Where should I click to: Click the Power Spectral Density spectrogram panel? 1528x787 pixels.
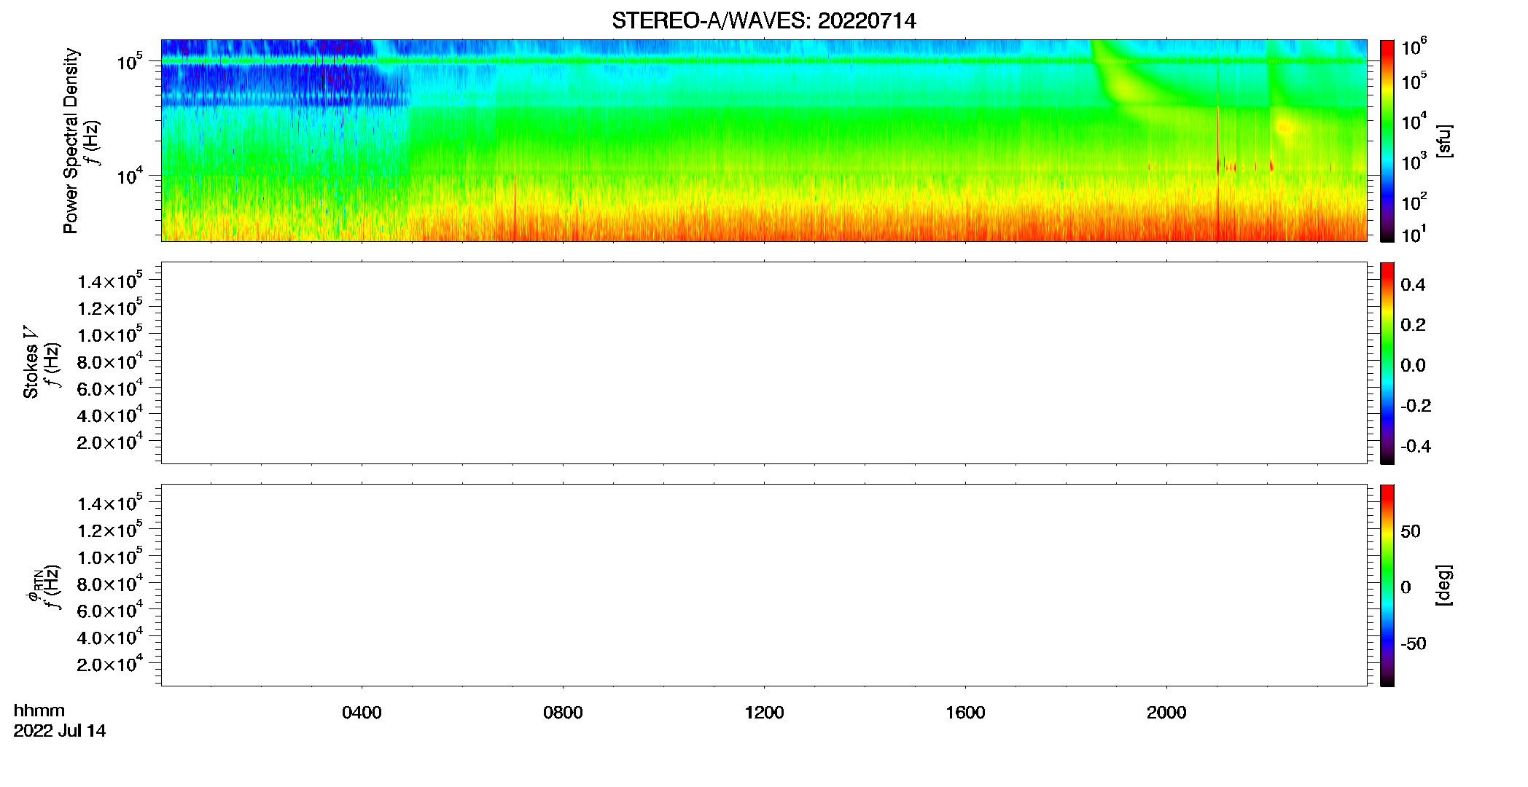coord(764,141)
